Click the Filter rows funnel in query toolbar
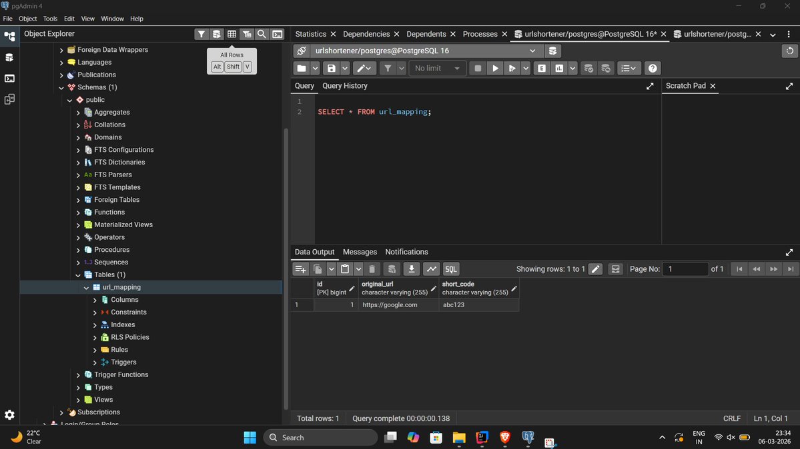Image resolution: width=800 pixels, height=449 pixels. 388,69
